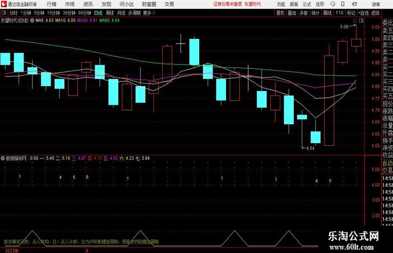Add stock with +自选 button

point(363,13)
